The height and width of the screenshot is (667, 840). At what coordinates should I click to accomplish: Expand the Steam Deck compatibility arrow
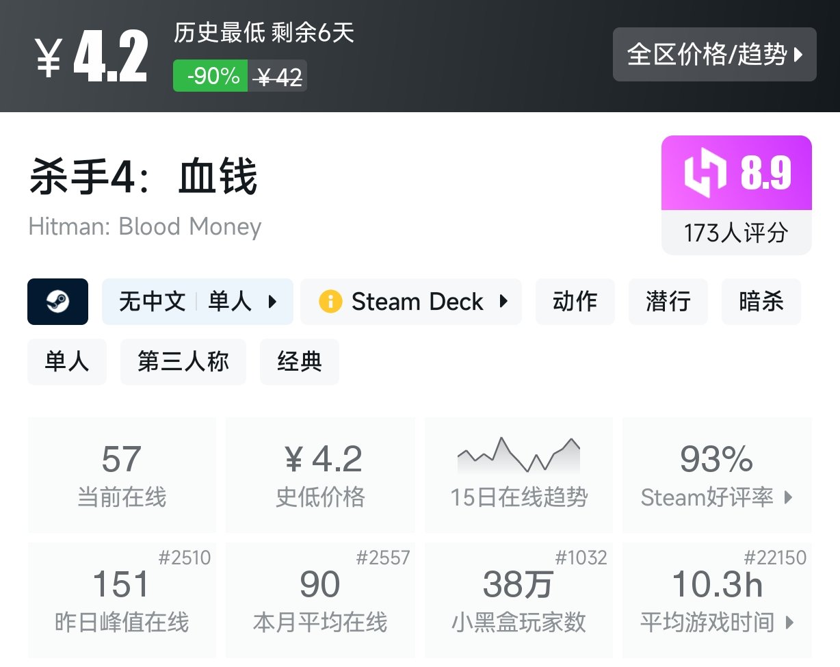[x=504, y=302]
